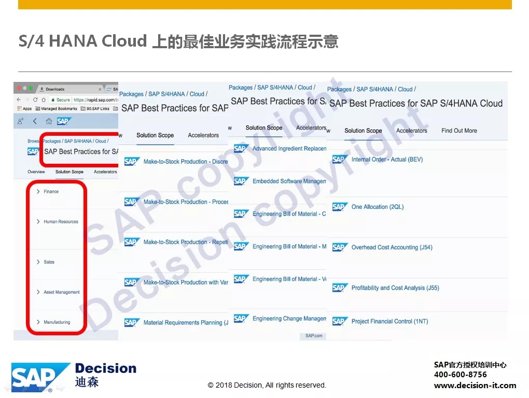Viewport: 529px width, 398px height.
Task: Click the browser home icon
Action: 44,99
